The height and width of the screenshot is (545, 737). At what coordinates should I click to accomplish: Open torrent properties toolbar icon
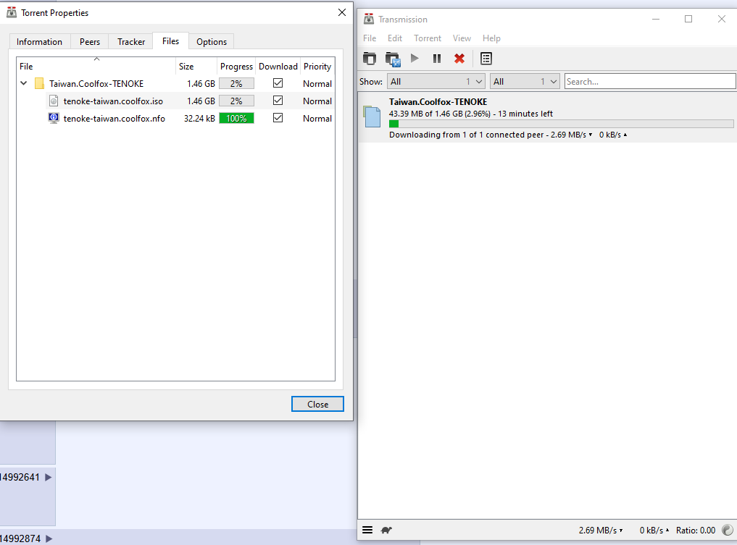click(x=486, y=59)
